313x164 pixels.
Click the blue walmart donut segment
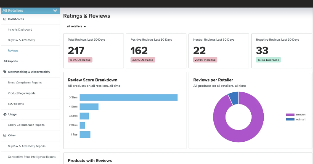[x=234, y=98]
